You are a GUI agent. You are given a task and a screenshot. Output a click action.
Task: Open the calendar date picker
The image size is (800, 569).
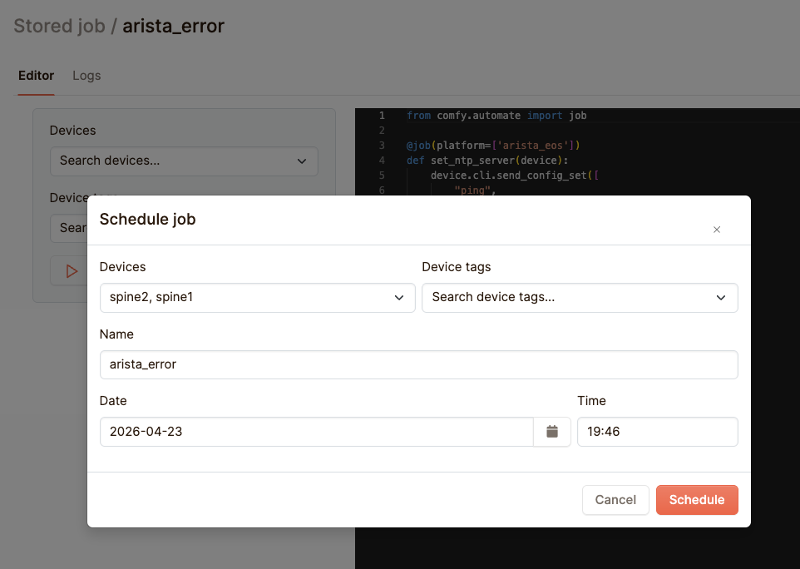(551, 432)
